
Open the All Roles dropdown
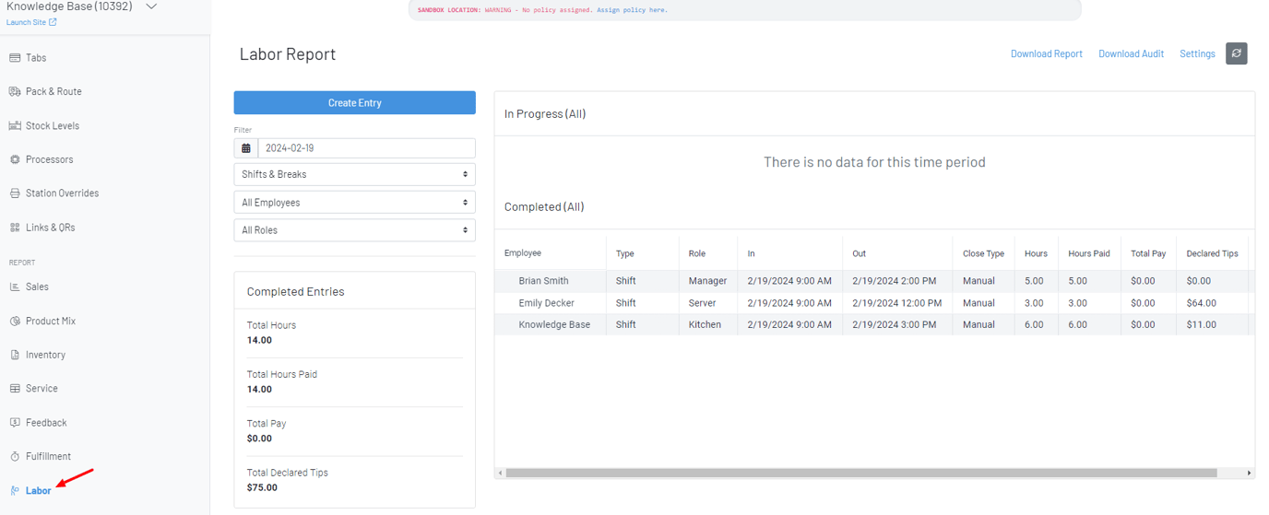(354, 230)
